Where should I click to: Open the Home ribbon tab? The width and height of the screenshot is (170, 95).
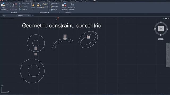coord(7,1)
